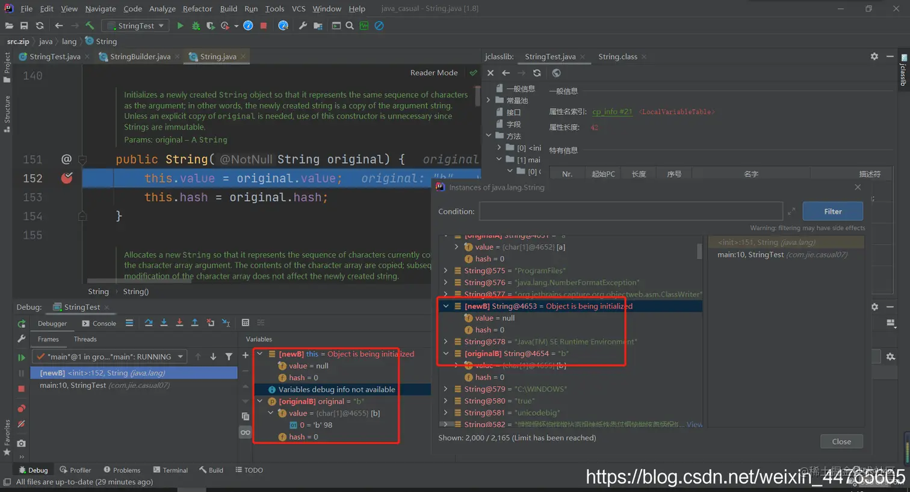Click Run to Cursor icon in debugger

pos(226,323)
